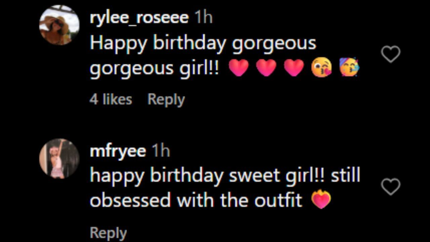Open mfryee's profile picture
This screenshot has width=430, height=242.
pos(59,158)
